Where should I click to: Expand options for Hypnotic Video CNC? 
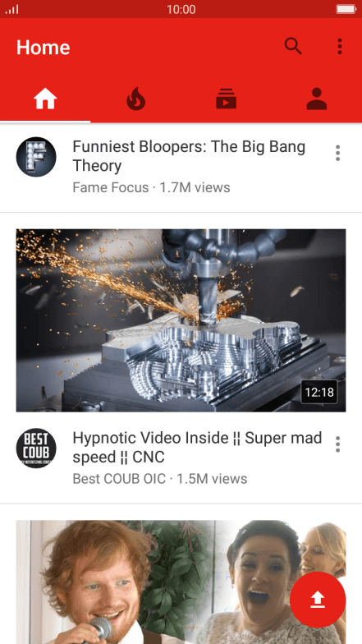point(337,444)
